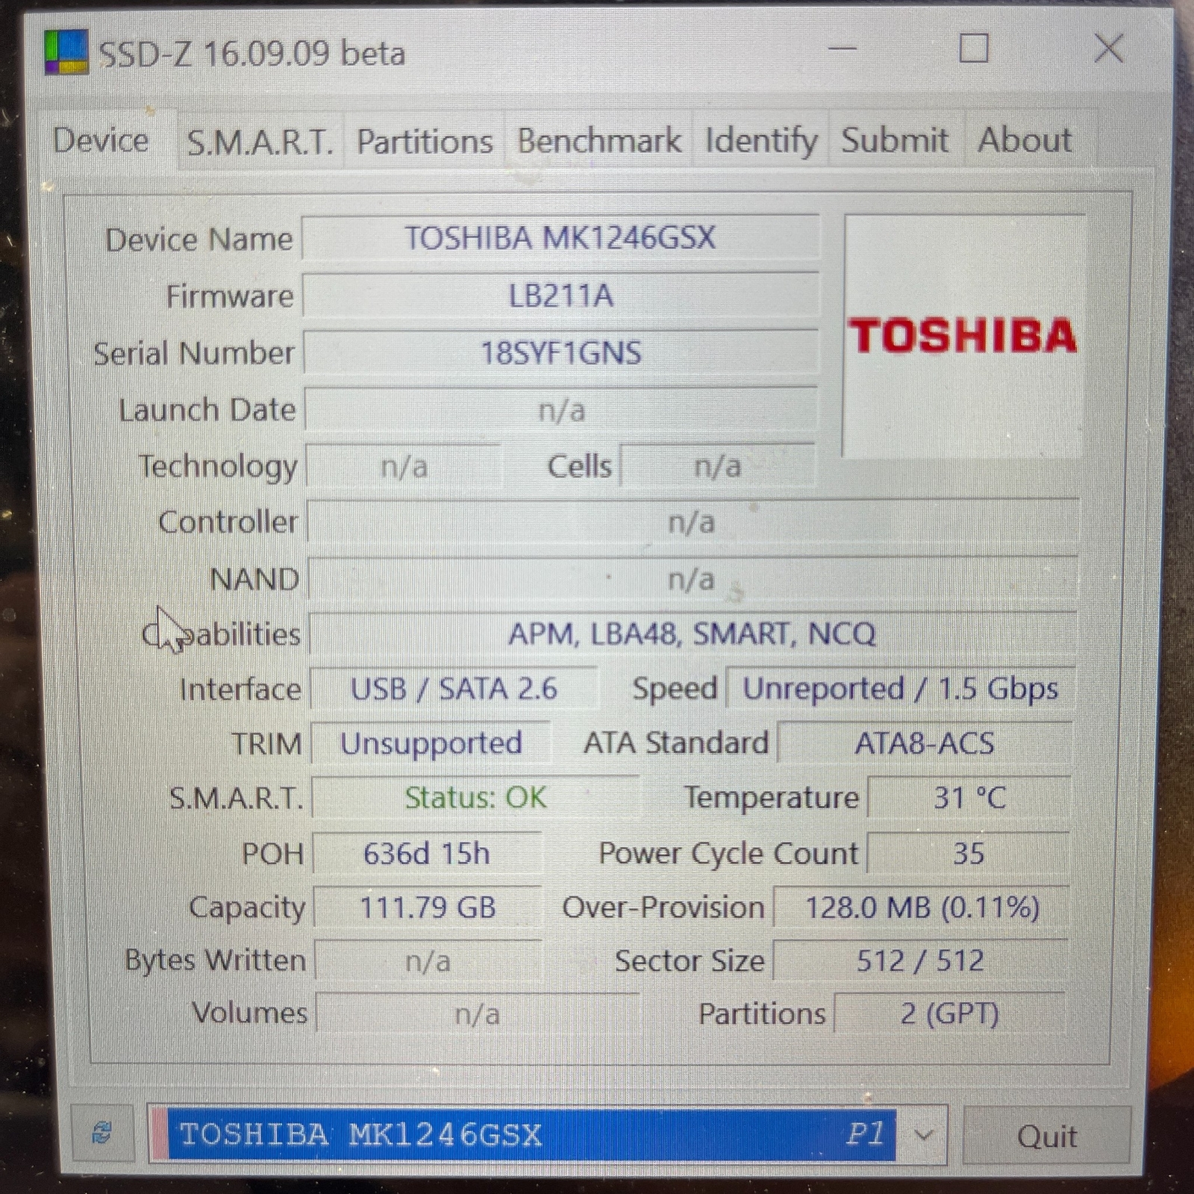The width and height of the screenshot is (1194, 1194).
Task: Maximize the SSD-Z window
Action: click(974, 49)
